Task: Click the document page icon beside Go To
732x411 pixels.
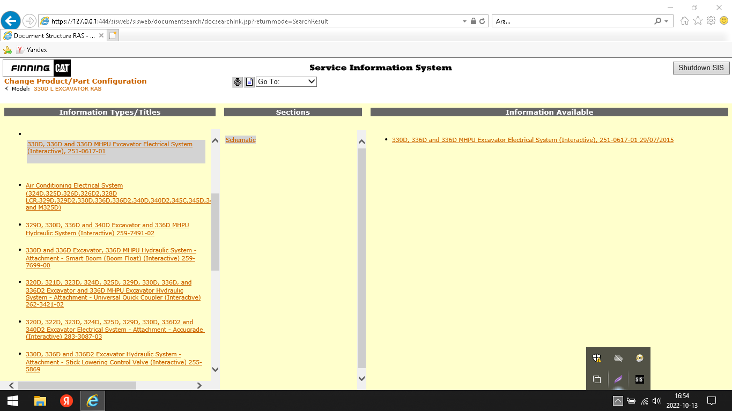Action: click(249, 82)
